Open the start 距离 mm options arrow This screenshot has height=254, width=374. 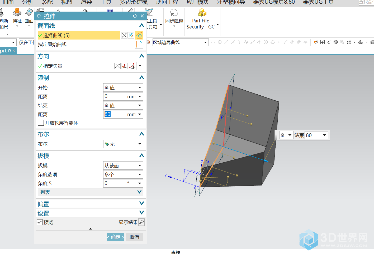click(140, 96)
